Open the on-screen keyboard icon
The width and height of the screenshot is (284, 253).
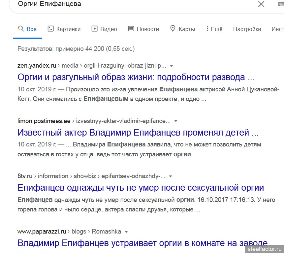click(281, 4)
